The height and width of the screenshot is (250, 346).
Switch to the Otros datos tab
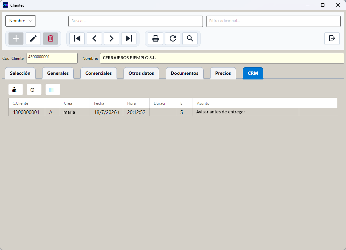141,73
